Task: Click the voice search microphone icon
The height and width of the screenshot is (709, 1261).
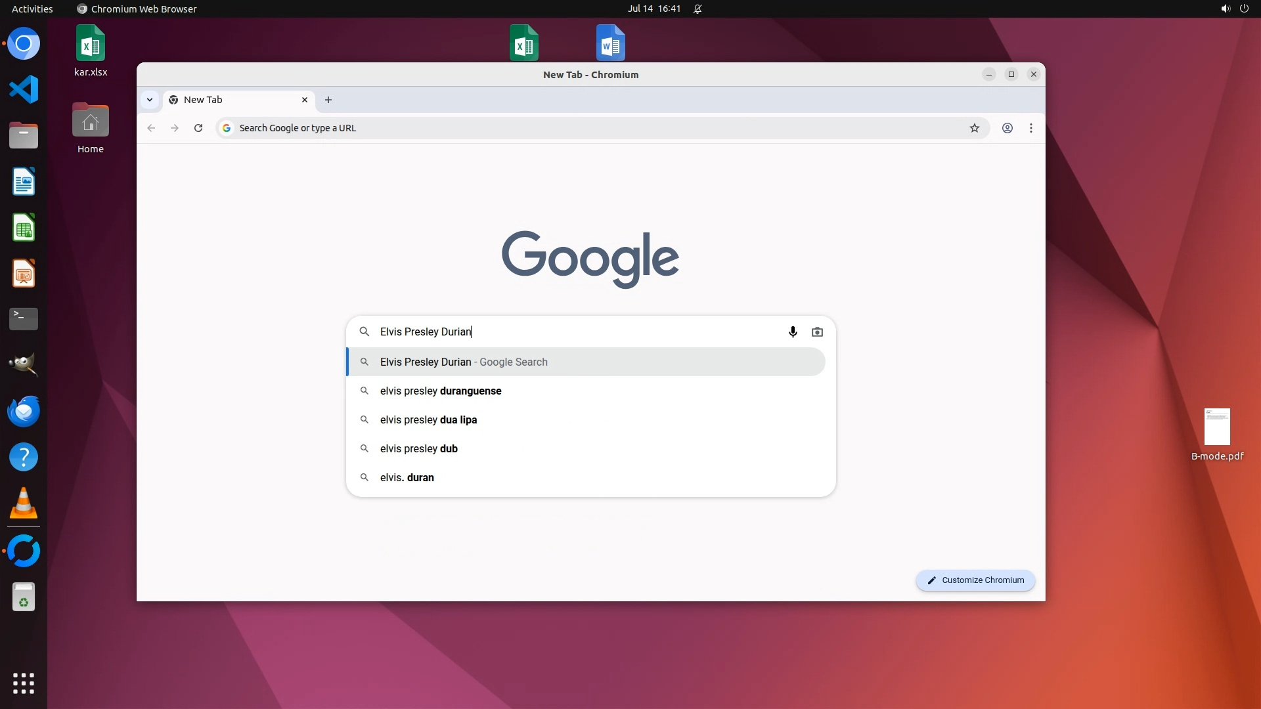Action: click(x=793, y=332)
